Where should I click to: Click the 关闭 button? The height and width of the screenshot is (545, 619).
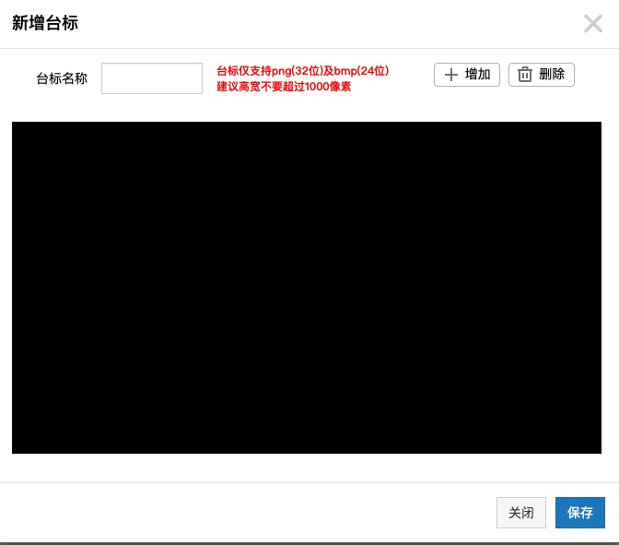521,513
